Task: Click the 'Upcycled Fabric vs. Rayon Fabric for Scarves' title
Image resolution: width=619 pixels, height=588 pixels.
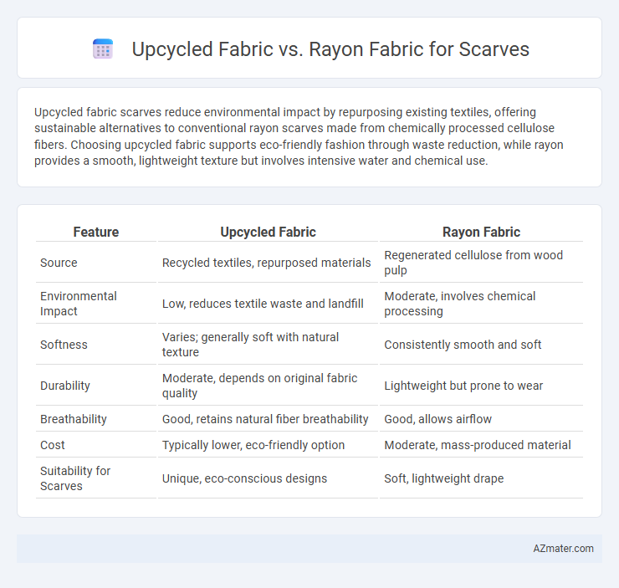Action: [x=330, y=49]
